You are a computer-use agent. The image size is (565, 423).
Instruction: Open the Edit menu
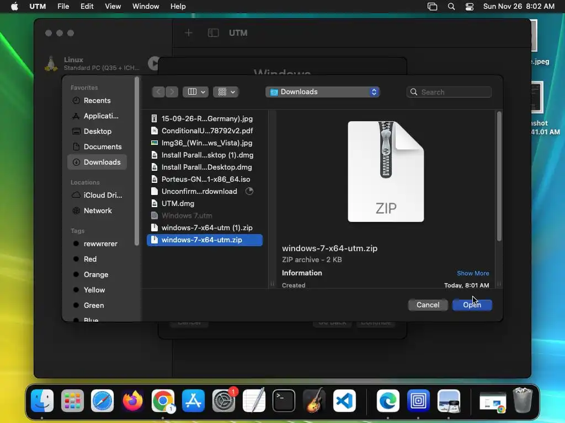coord(87,7)
